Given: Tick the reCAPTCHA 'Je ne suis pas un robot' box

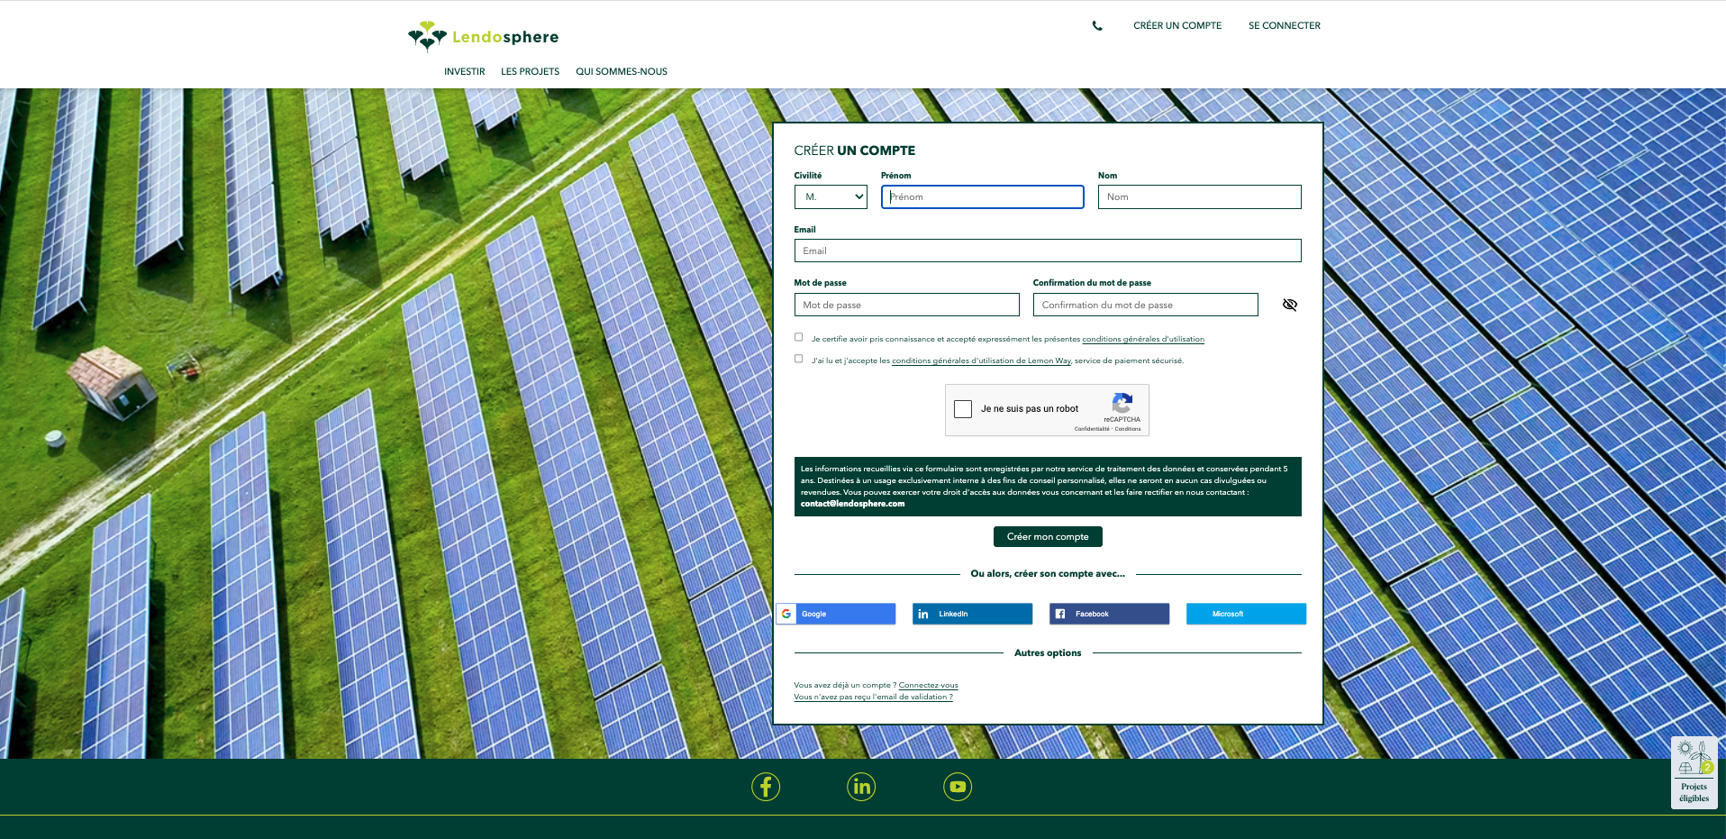Looking at the screenshot, I should 963,409.
